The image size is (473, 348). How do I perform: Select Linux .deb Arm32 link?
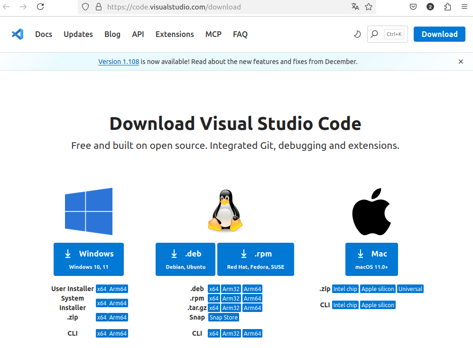coord(231,289)
